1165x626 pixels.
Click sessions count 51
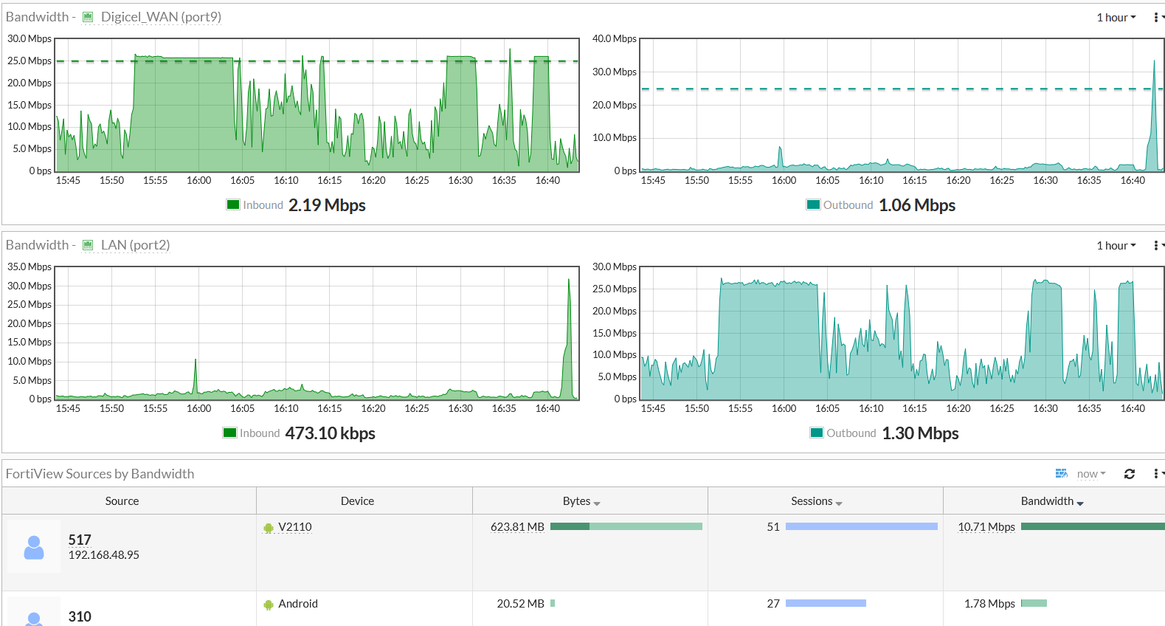773,527
